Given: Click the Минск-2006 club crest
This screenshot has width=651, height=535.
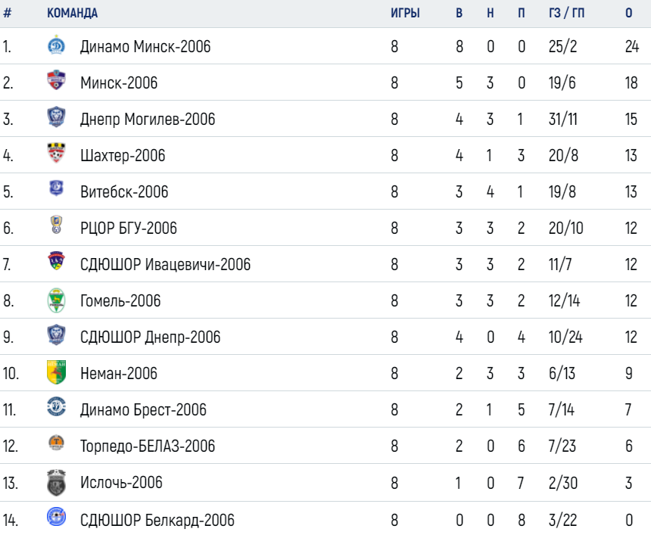Looking at the screenshot, I should tap(56, 80).
